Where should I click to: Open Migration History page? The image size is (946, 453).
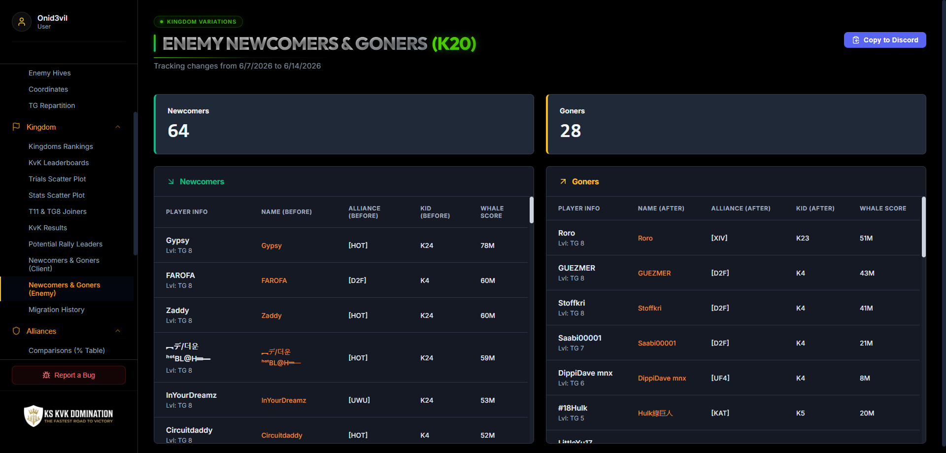click(x=57, y=310)
